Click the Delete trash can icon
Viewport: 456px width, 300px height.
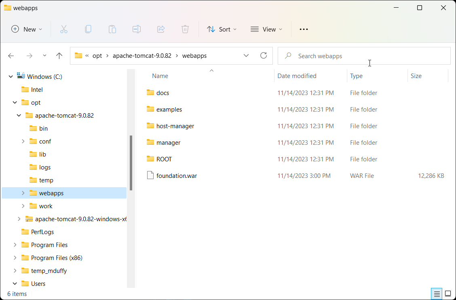click(185, 29)
